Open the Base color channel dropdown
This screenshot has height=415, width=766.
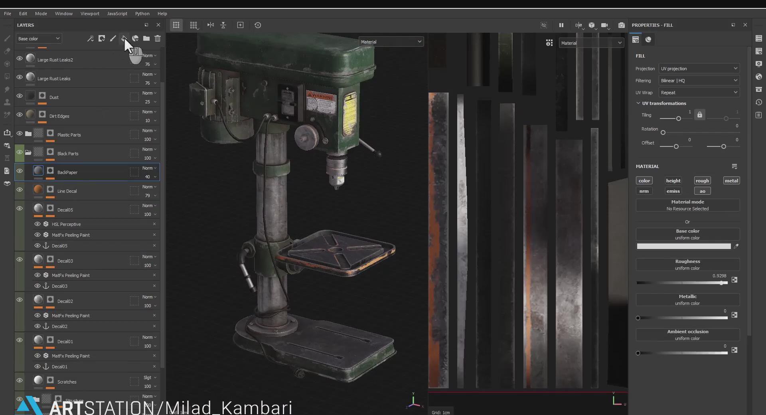coord(39,38)
